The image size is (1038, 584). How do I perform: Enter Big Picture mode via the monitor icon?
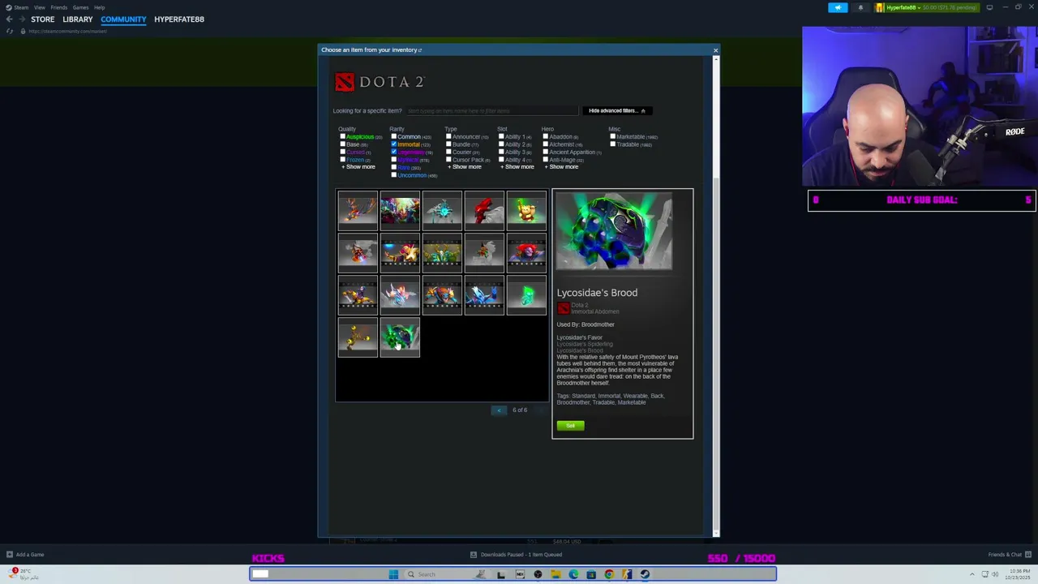(989, 7)
